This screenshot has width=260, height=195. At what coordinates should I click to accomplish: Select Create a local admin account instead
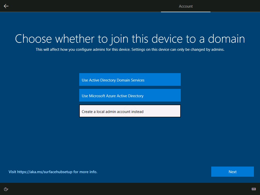[x=130, y=111]
